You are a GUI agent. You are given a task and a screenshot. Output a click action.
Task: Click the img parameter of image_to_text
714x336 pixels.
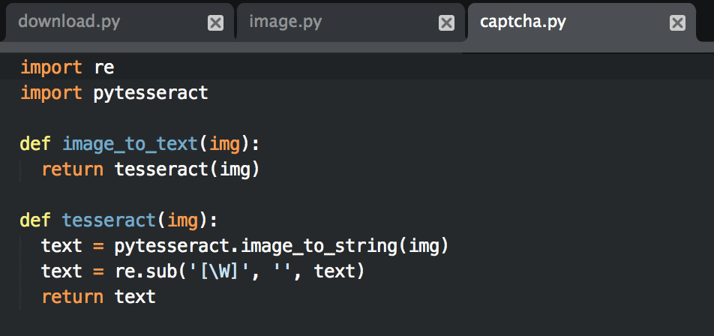click(x=224, y=143)
